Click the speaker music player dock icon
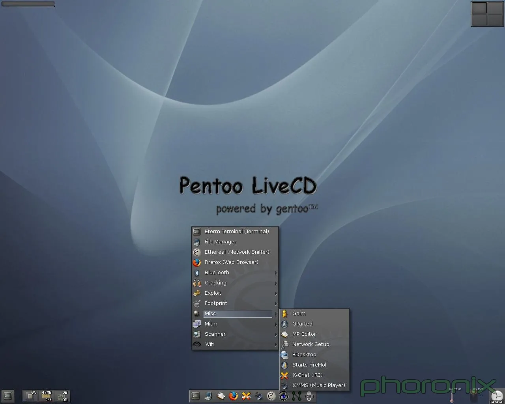 (258, 396)
